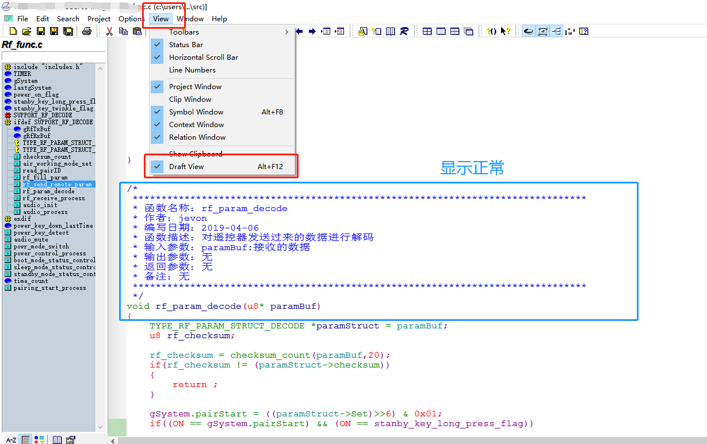Open the Relation Window tool

pos(196,137)
